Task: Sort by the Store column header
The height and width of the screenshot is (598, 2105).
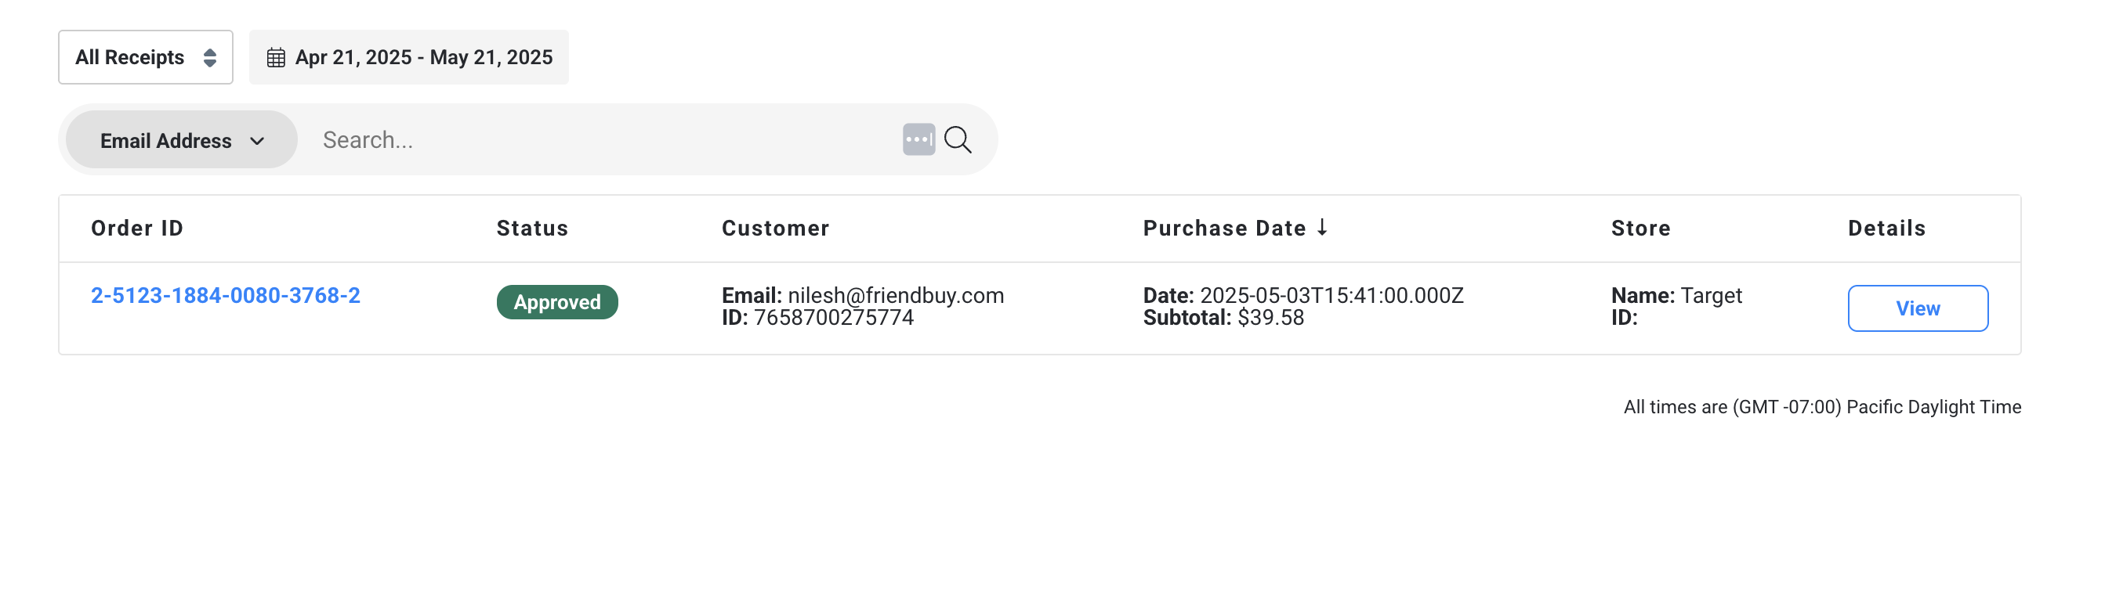Action: point(1641,229)
